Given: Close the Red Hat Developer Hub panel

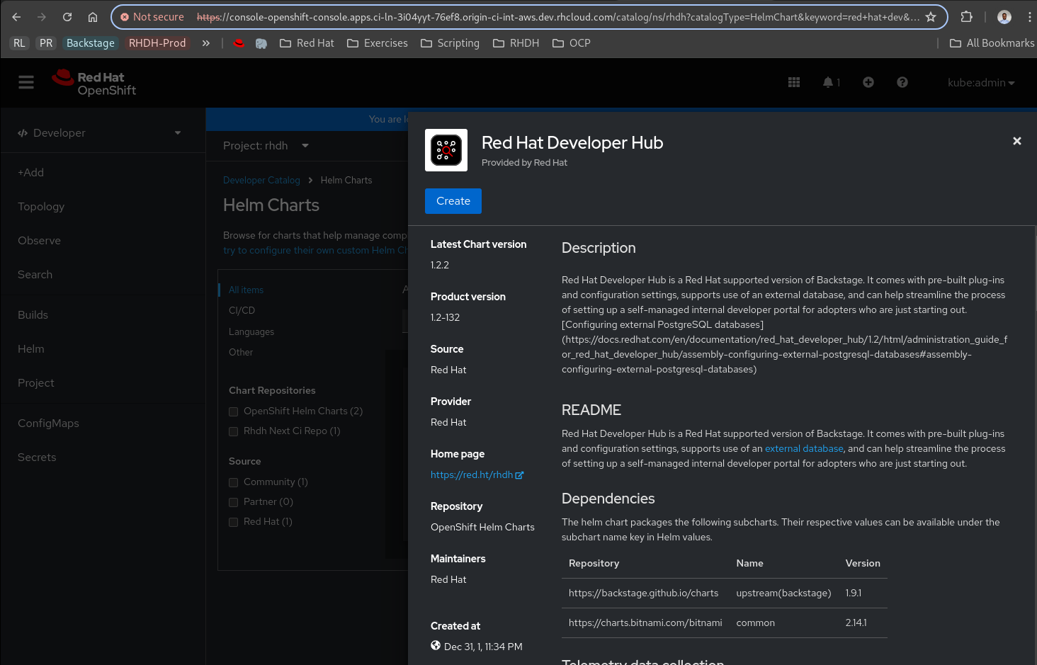Looking at the screenshot, I should pyautogui.click(x=1017, y=141).
